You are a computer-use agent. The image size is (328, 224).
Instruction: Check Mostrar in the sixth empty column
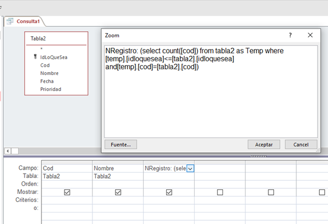[322, 192]
